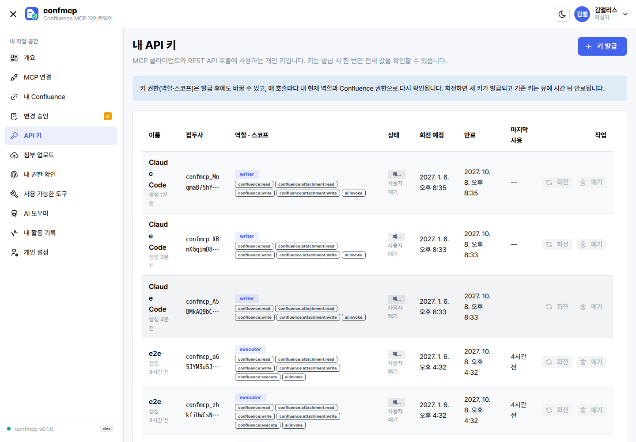Revoke the confmcp_A5 key
The height and width of the screenshot is (442, 636).
click(x=591, y=307)
